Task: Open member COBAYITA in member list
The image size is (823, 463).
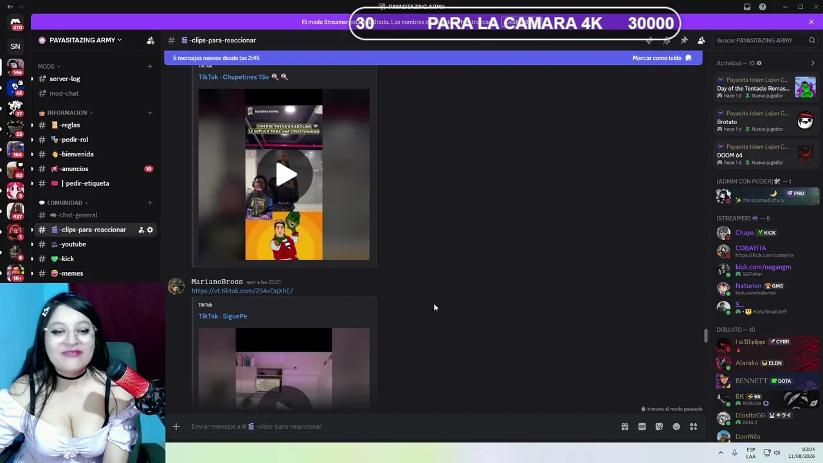Action: pyautogui.click(x=766, y=251)
